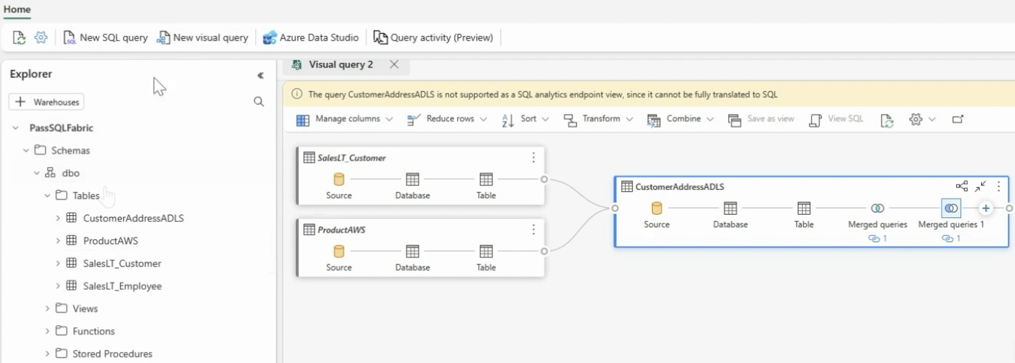
Task: Select the Merged queries step
Action: point(877,215)
